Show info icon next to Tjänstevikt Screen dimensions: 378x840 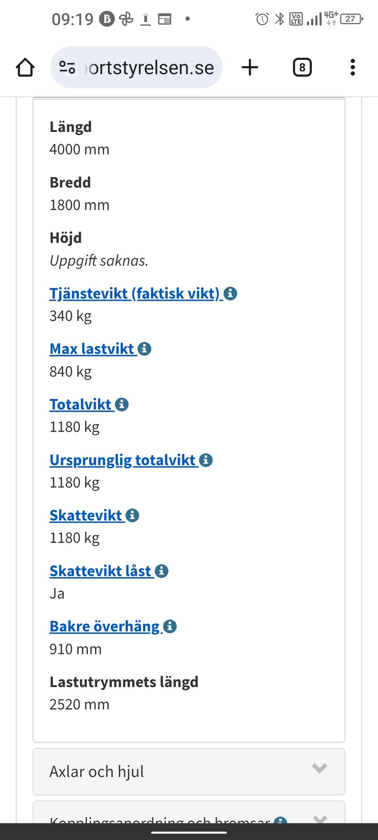pyautogui.click(x=230, y=293)
